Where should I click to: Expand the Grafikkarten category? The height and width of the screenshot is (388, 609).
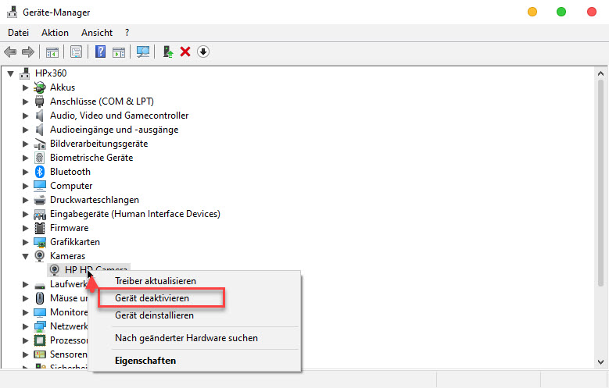(25, 242)
